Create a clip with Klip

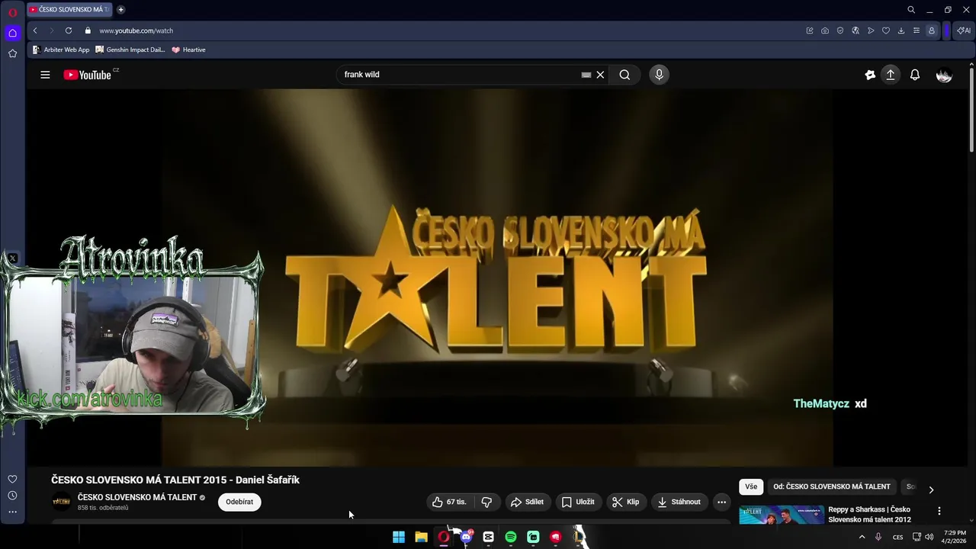pyautogui.click(x=625, y=502)
